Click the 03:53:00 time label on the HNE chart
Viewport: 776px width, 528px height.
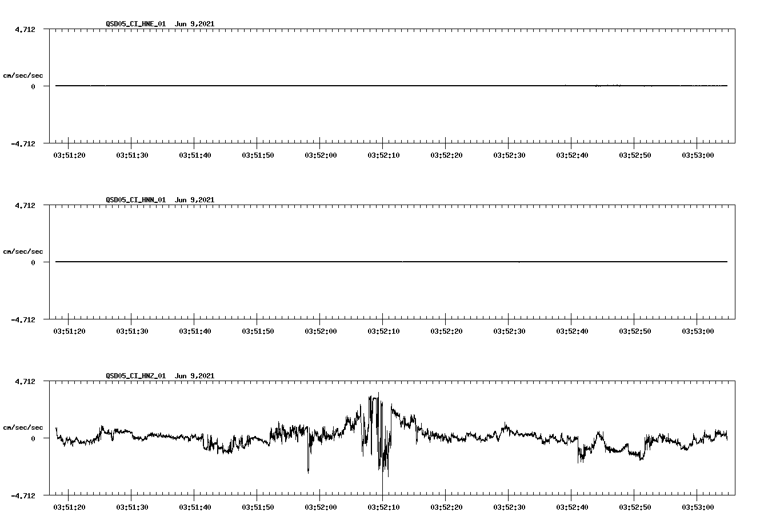click(x=698, y=155)
